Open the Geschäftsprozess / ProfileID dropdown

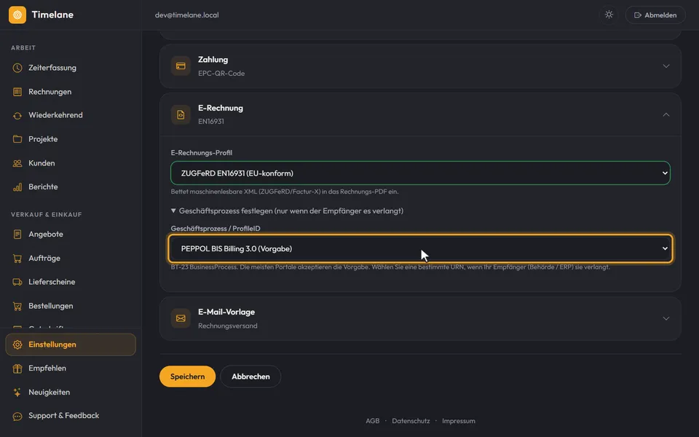click(420, 248)
